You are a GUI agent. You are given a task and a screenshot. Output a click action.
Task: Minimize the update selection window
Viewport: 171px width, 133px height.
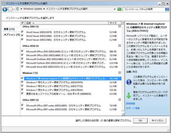(x=160, y=3)
